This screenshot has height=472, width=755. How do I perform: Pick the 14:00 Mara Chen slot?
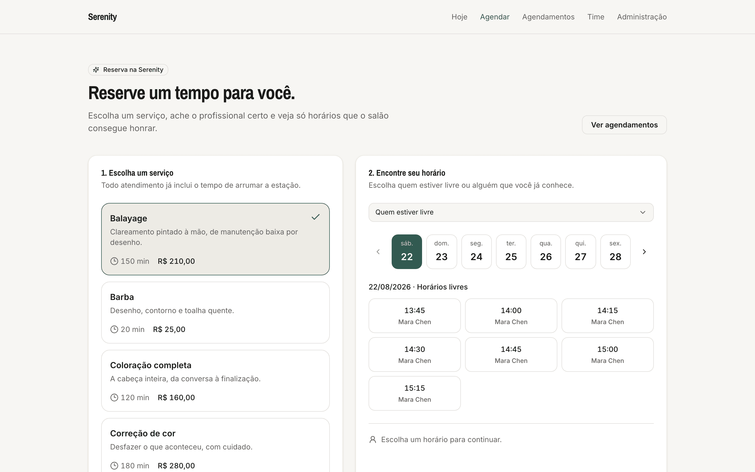point(511,316)
